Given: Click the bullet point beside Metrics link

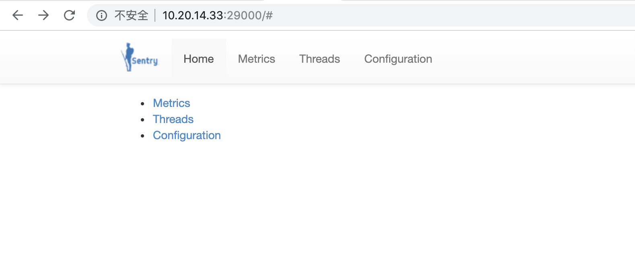Looking at the screenshot, I should (143, 104).
